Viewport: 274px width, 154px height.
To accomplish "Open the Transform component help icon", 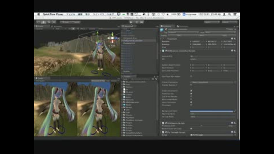I will [x=232, y=38].
